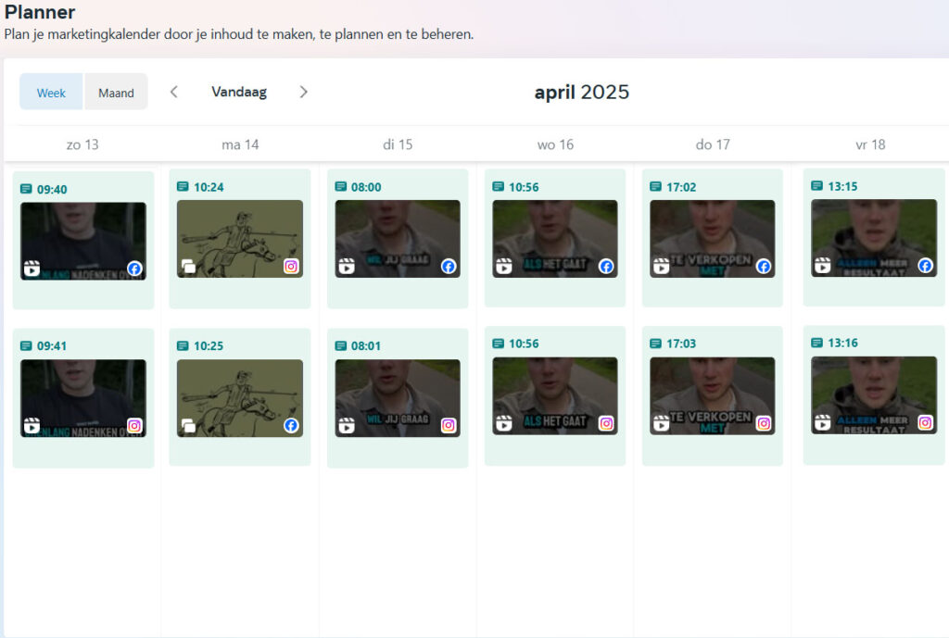Click the 17:03 time label on do 17
This screenshot has width=949, height=638.
(683, 344)
